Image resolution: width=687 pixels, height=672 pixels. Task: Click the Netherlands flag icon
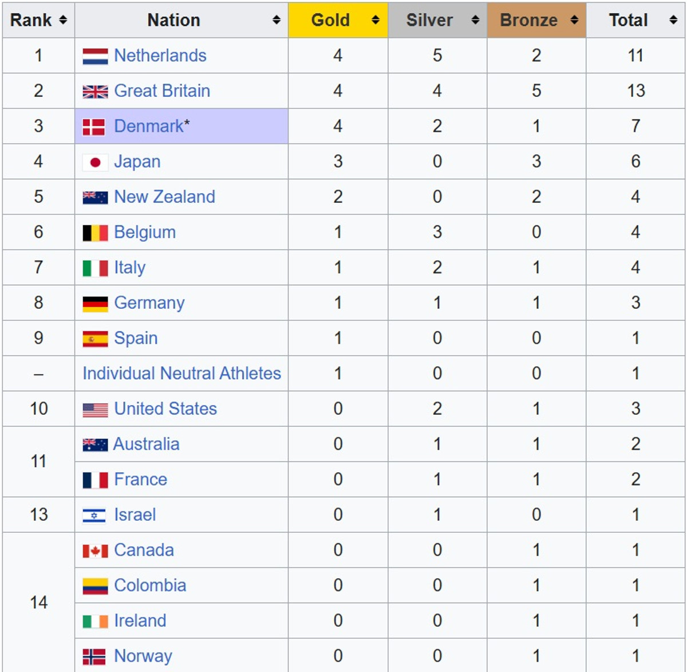(95, 56)
